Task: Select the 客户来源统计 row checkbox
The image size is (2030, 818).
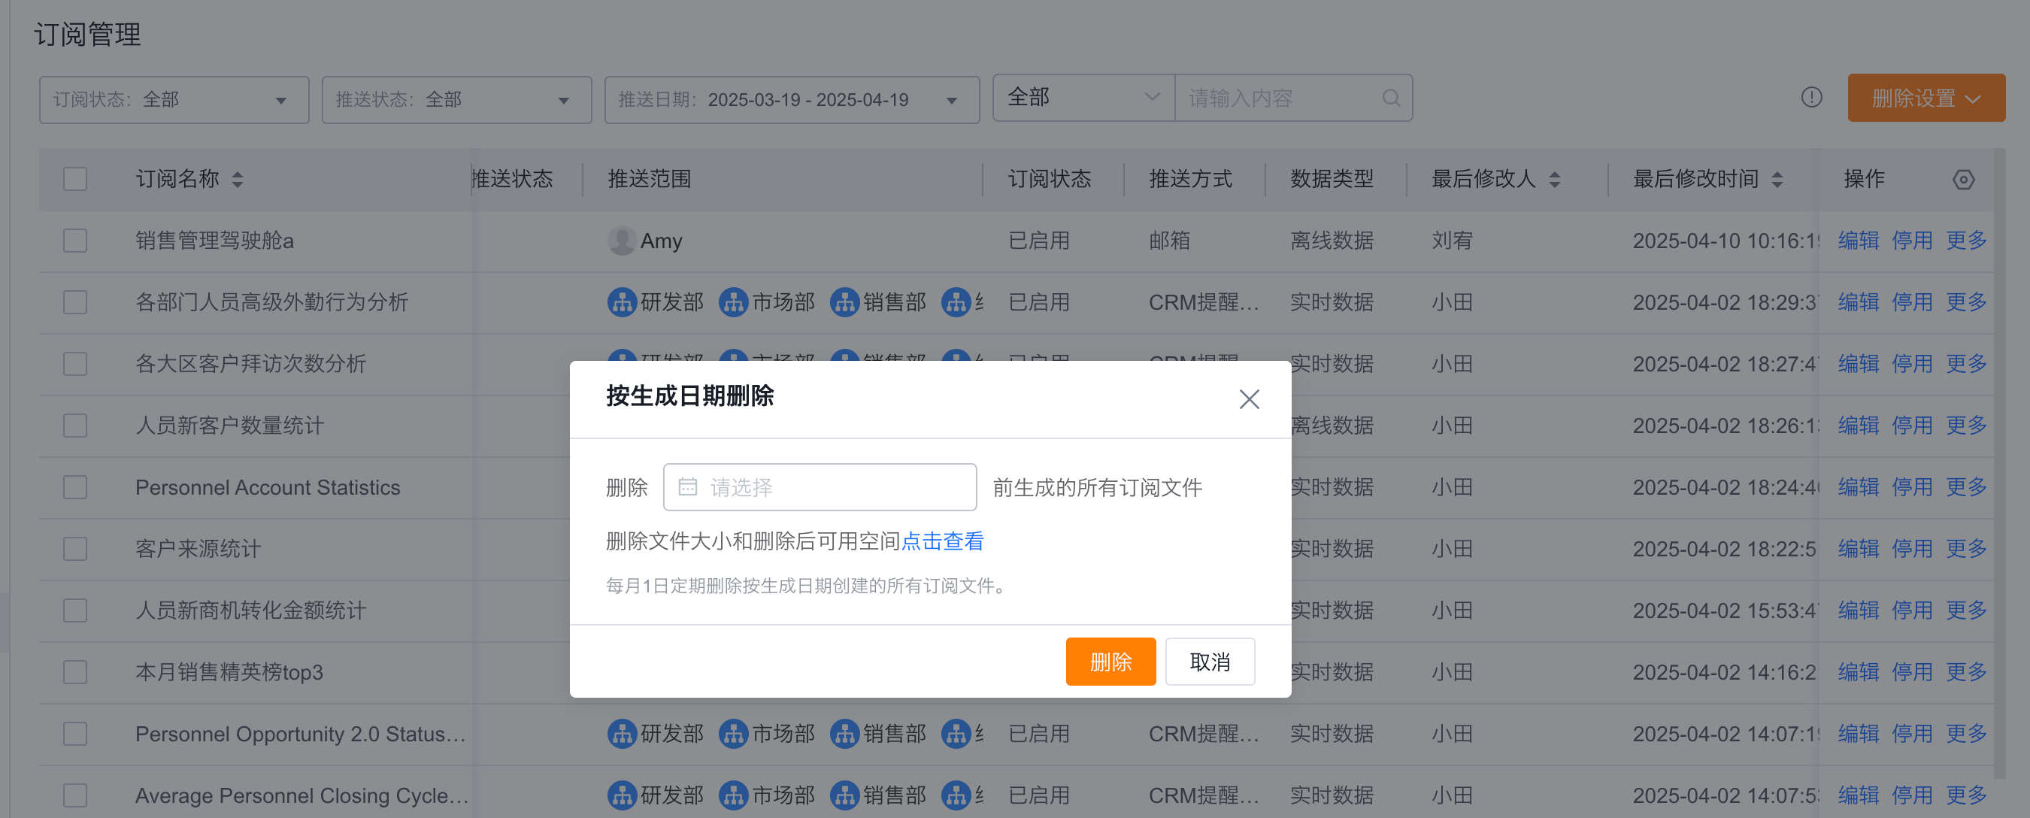Action: [75, 549]
